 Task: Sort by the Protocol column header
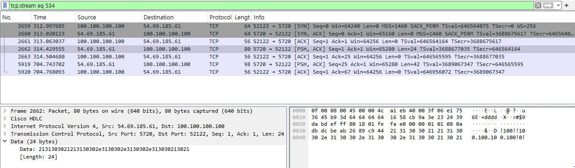coord(220,18)
